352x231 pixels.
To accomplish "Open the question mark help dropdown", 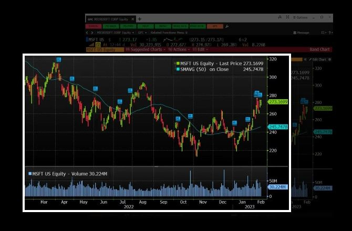I will click(330, 33).
